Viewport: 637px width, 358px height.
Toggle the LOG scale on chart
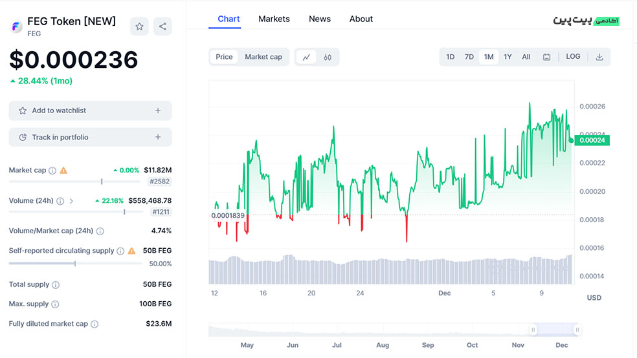click(573, 57)
